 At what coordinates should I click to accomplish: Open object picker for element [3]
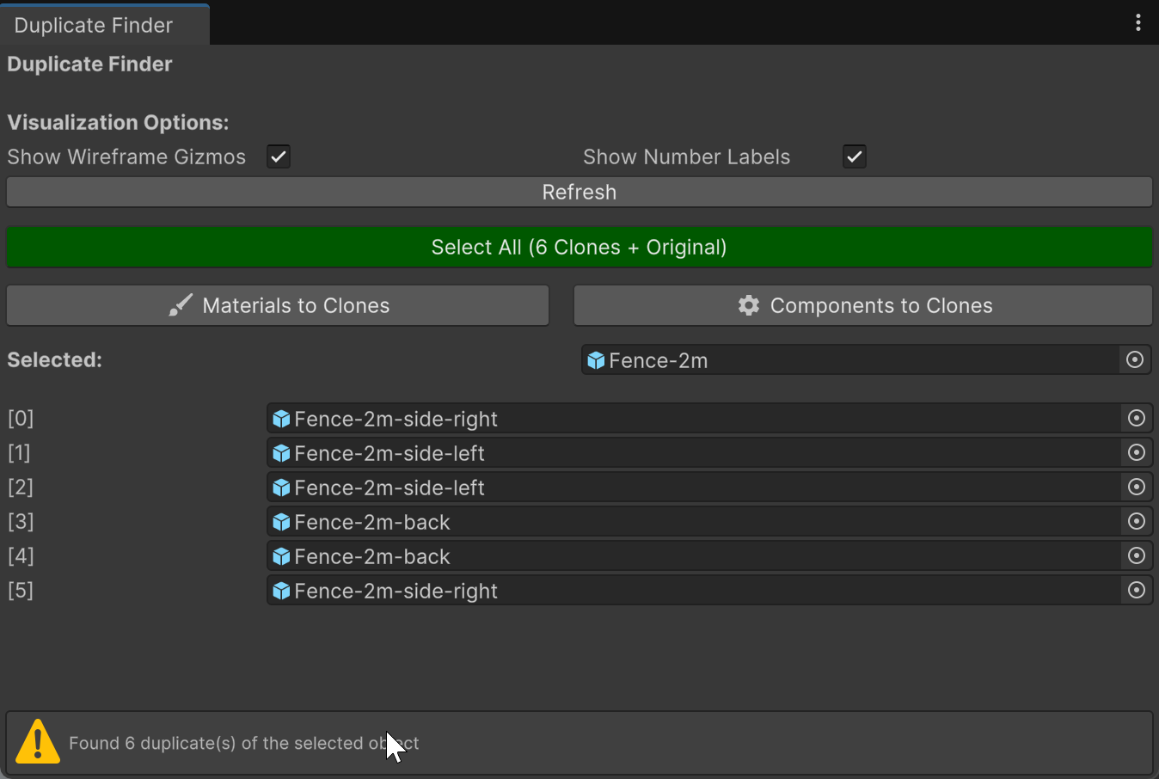[1136, 522]
